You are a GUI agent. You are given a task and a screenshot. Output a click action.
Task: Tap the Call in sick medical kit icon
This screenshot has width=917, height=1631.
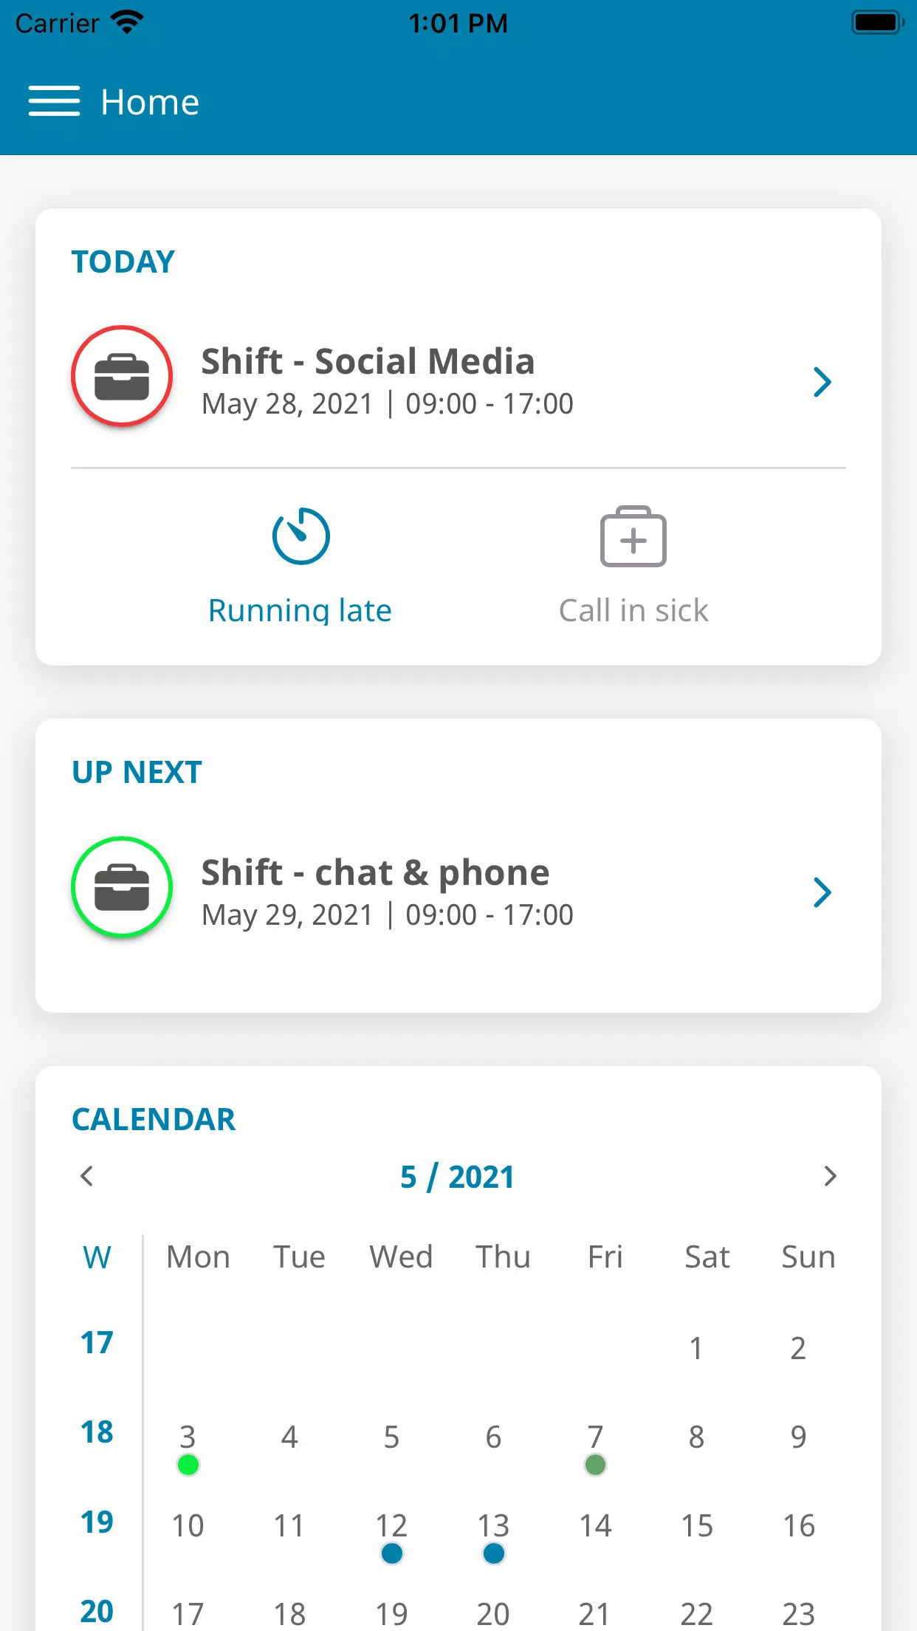[x=633, y=536]
